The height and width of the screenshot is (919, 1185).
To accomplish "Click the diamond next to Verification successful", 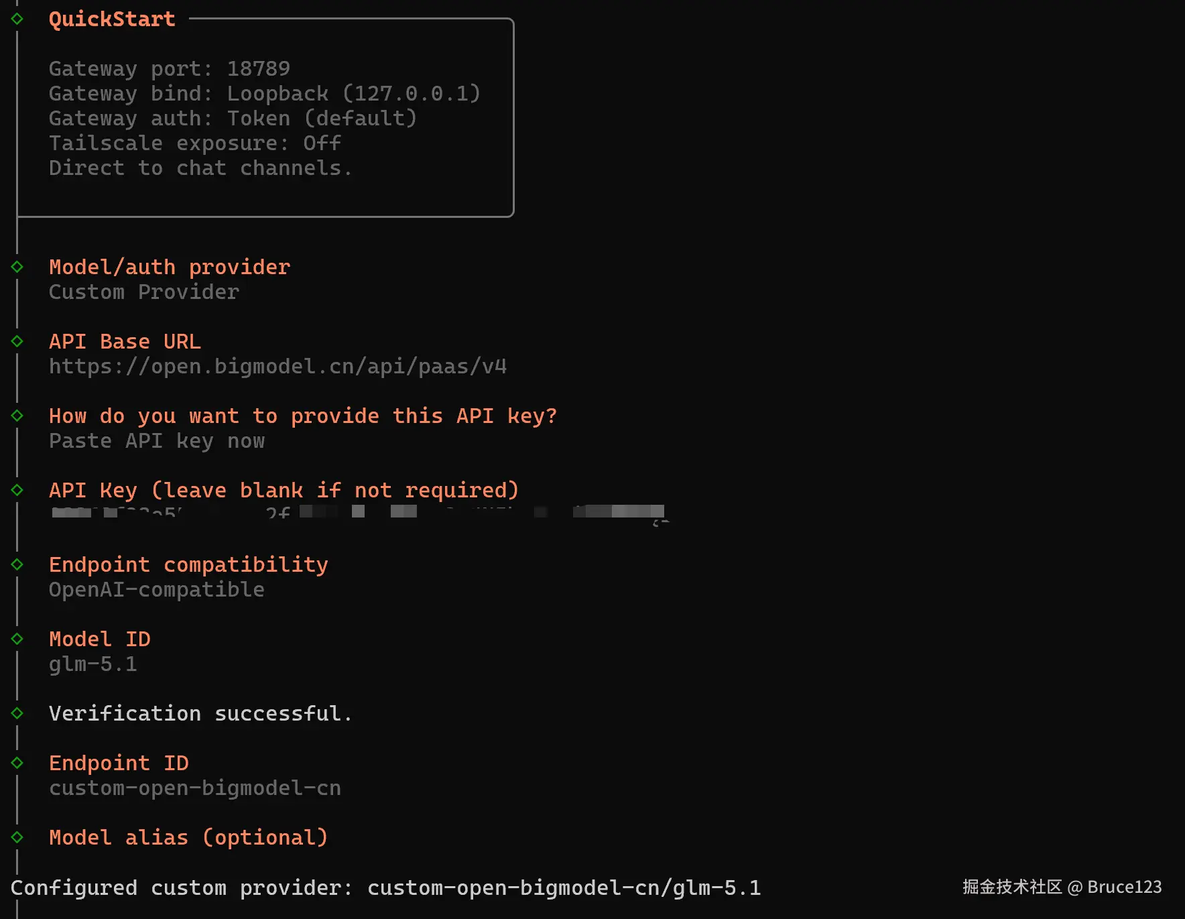I will (17, 713).
